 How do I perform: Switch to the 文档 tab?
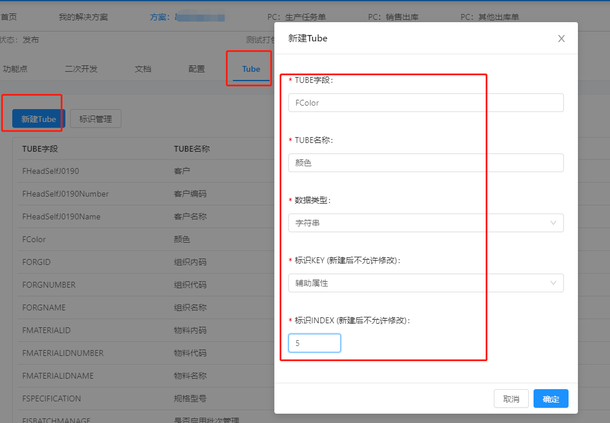point(143,69)
